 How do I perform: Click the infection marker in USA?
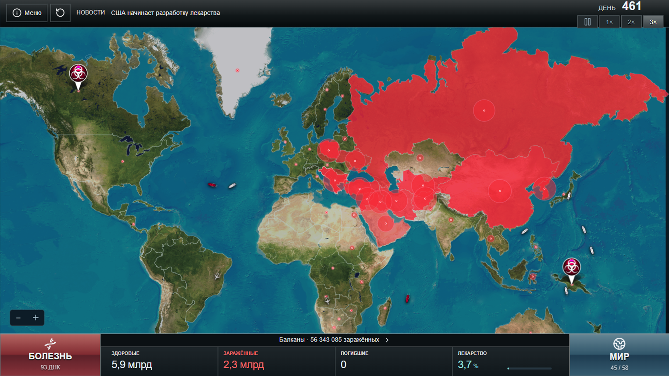pos(123,162)
